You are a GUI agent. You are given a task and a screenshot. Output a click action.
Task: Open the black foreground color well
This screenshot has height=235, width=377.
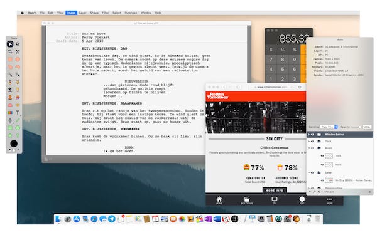14,144
